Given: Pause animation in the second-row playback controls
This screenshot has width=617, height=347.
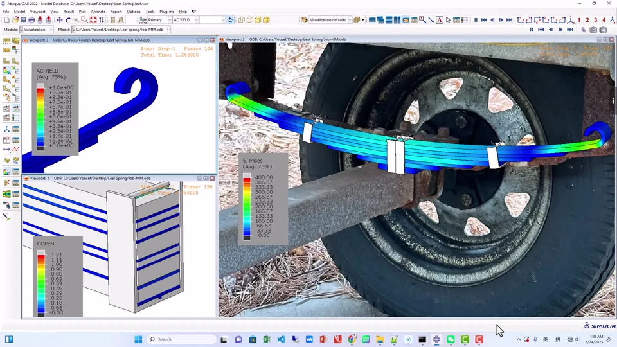Looking at the screenshot, I should 532,30.
